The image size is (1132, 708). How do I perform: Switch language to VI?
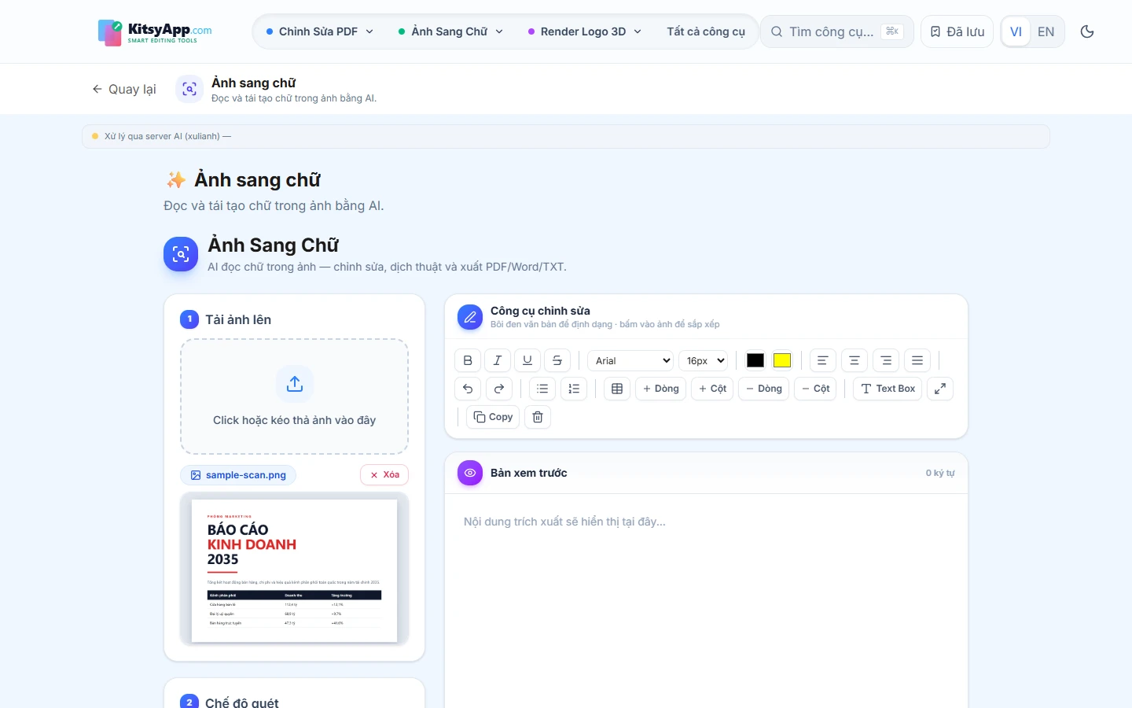1016,31
